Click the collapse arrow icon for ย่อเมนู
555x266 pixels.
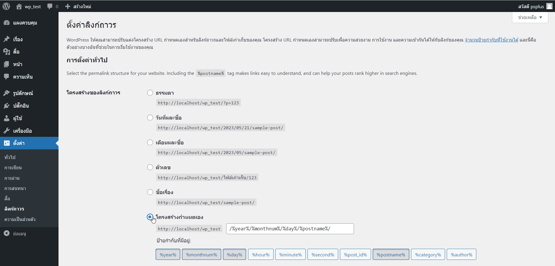pos(7,233)
